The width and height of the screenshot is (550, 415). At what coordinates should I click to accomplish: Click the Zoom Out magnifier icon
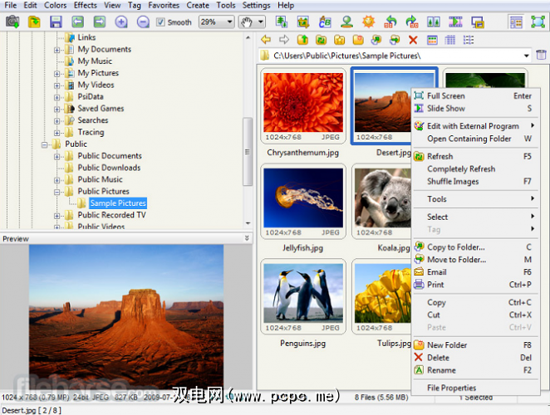142,22
